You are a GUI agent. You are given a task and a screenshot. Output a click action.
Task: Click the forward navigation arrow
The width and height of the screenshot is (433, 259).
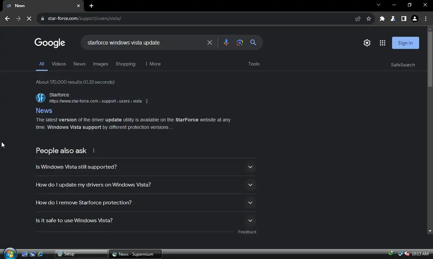pyautogui.click(x=18, y=19)
